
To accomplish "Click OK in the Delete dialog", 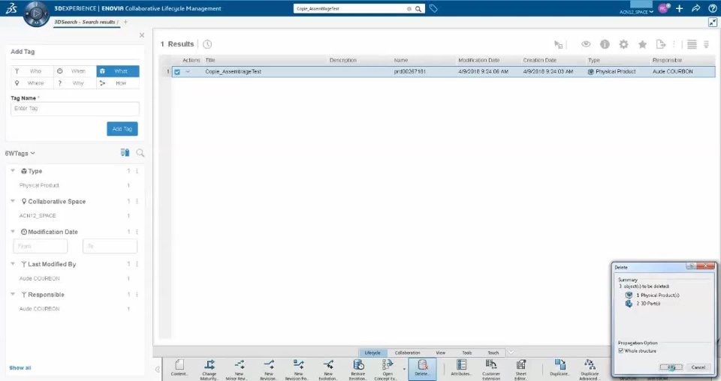I will [671, 367].
